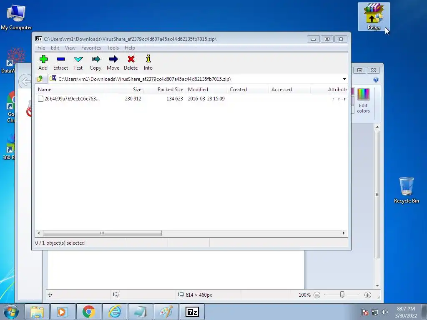The width and height of the screenshot is (427, 320).
Task: Open Internet Explorer from taskbar
Action: (115, 312)
